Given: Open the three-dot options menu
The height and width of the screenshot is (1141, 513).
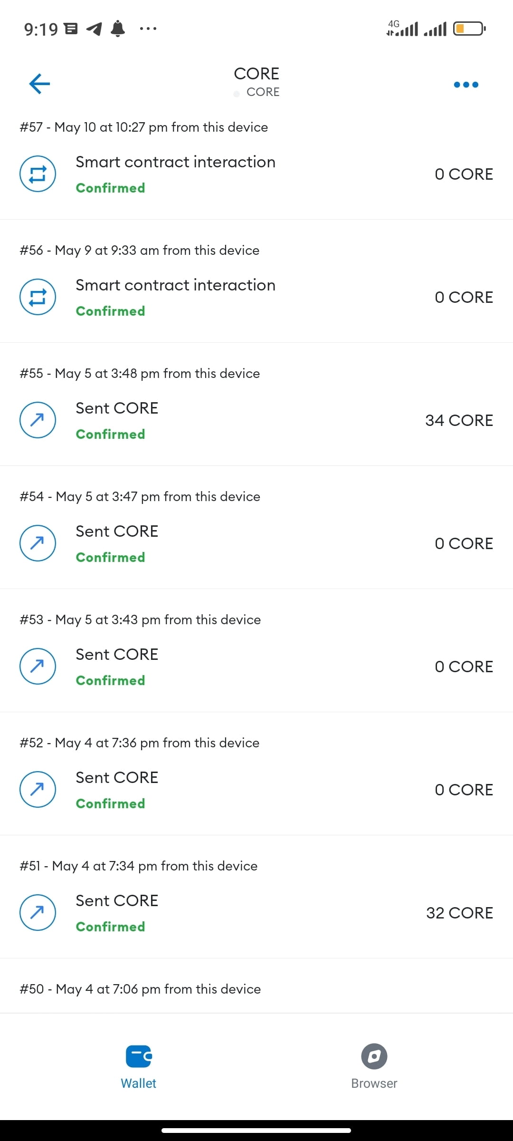Looking at the screenshot, I should 465,85.
